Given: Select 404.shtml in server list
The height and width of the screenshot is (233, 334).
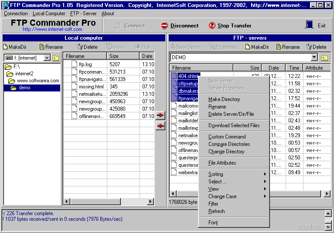Looking at the screenshot, I should click(188, 76).
